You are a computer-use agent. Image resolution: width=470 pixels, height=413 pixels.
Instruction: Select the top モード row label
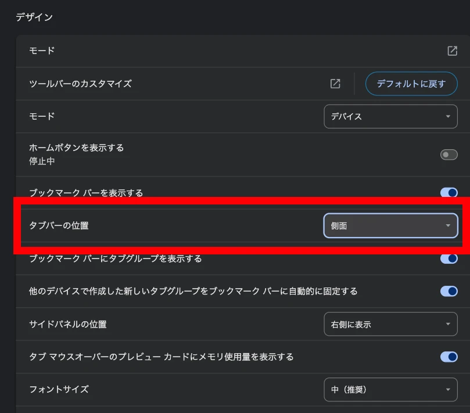tap(42, 51)
